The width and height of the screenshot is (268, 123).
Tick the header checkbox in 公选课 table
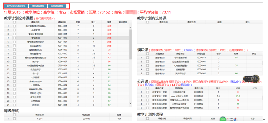(x=147, y=88)
